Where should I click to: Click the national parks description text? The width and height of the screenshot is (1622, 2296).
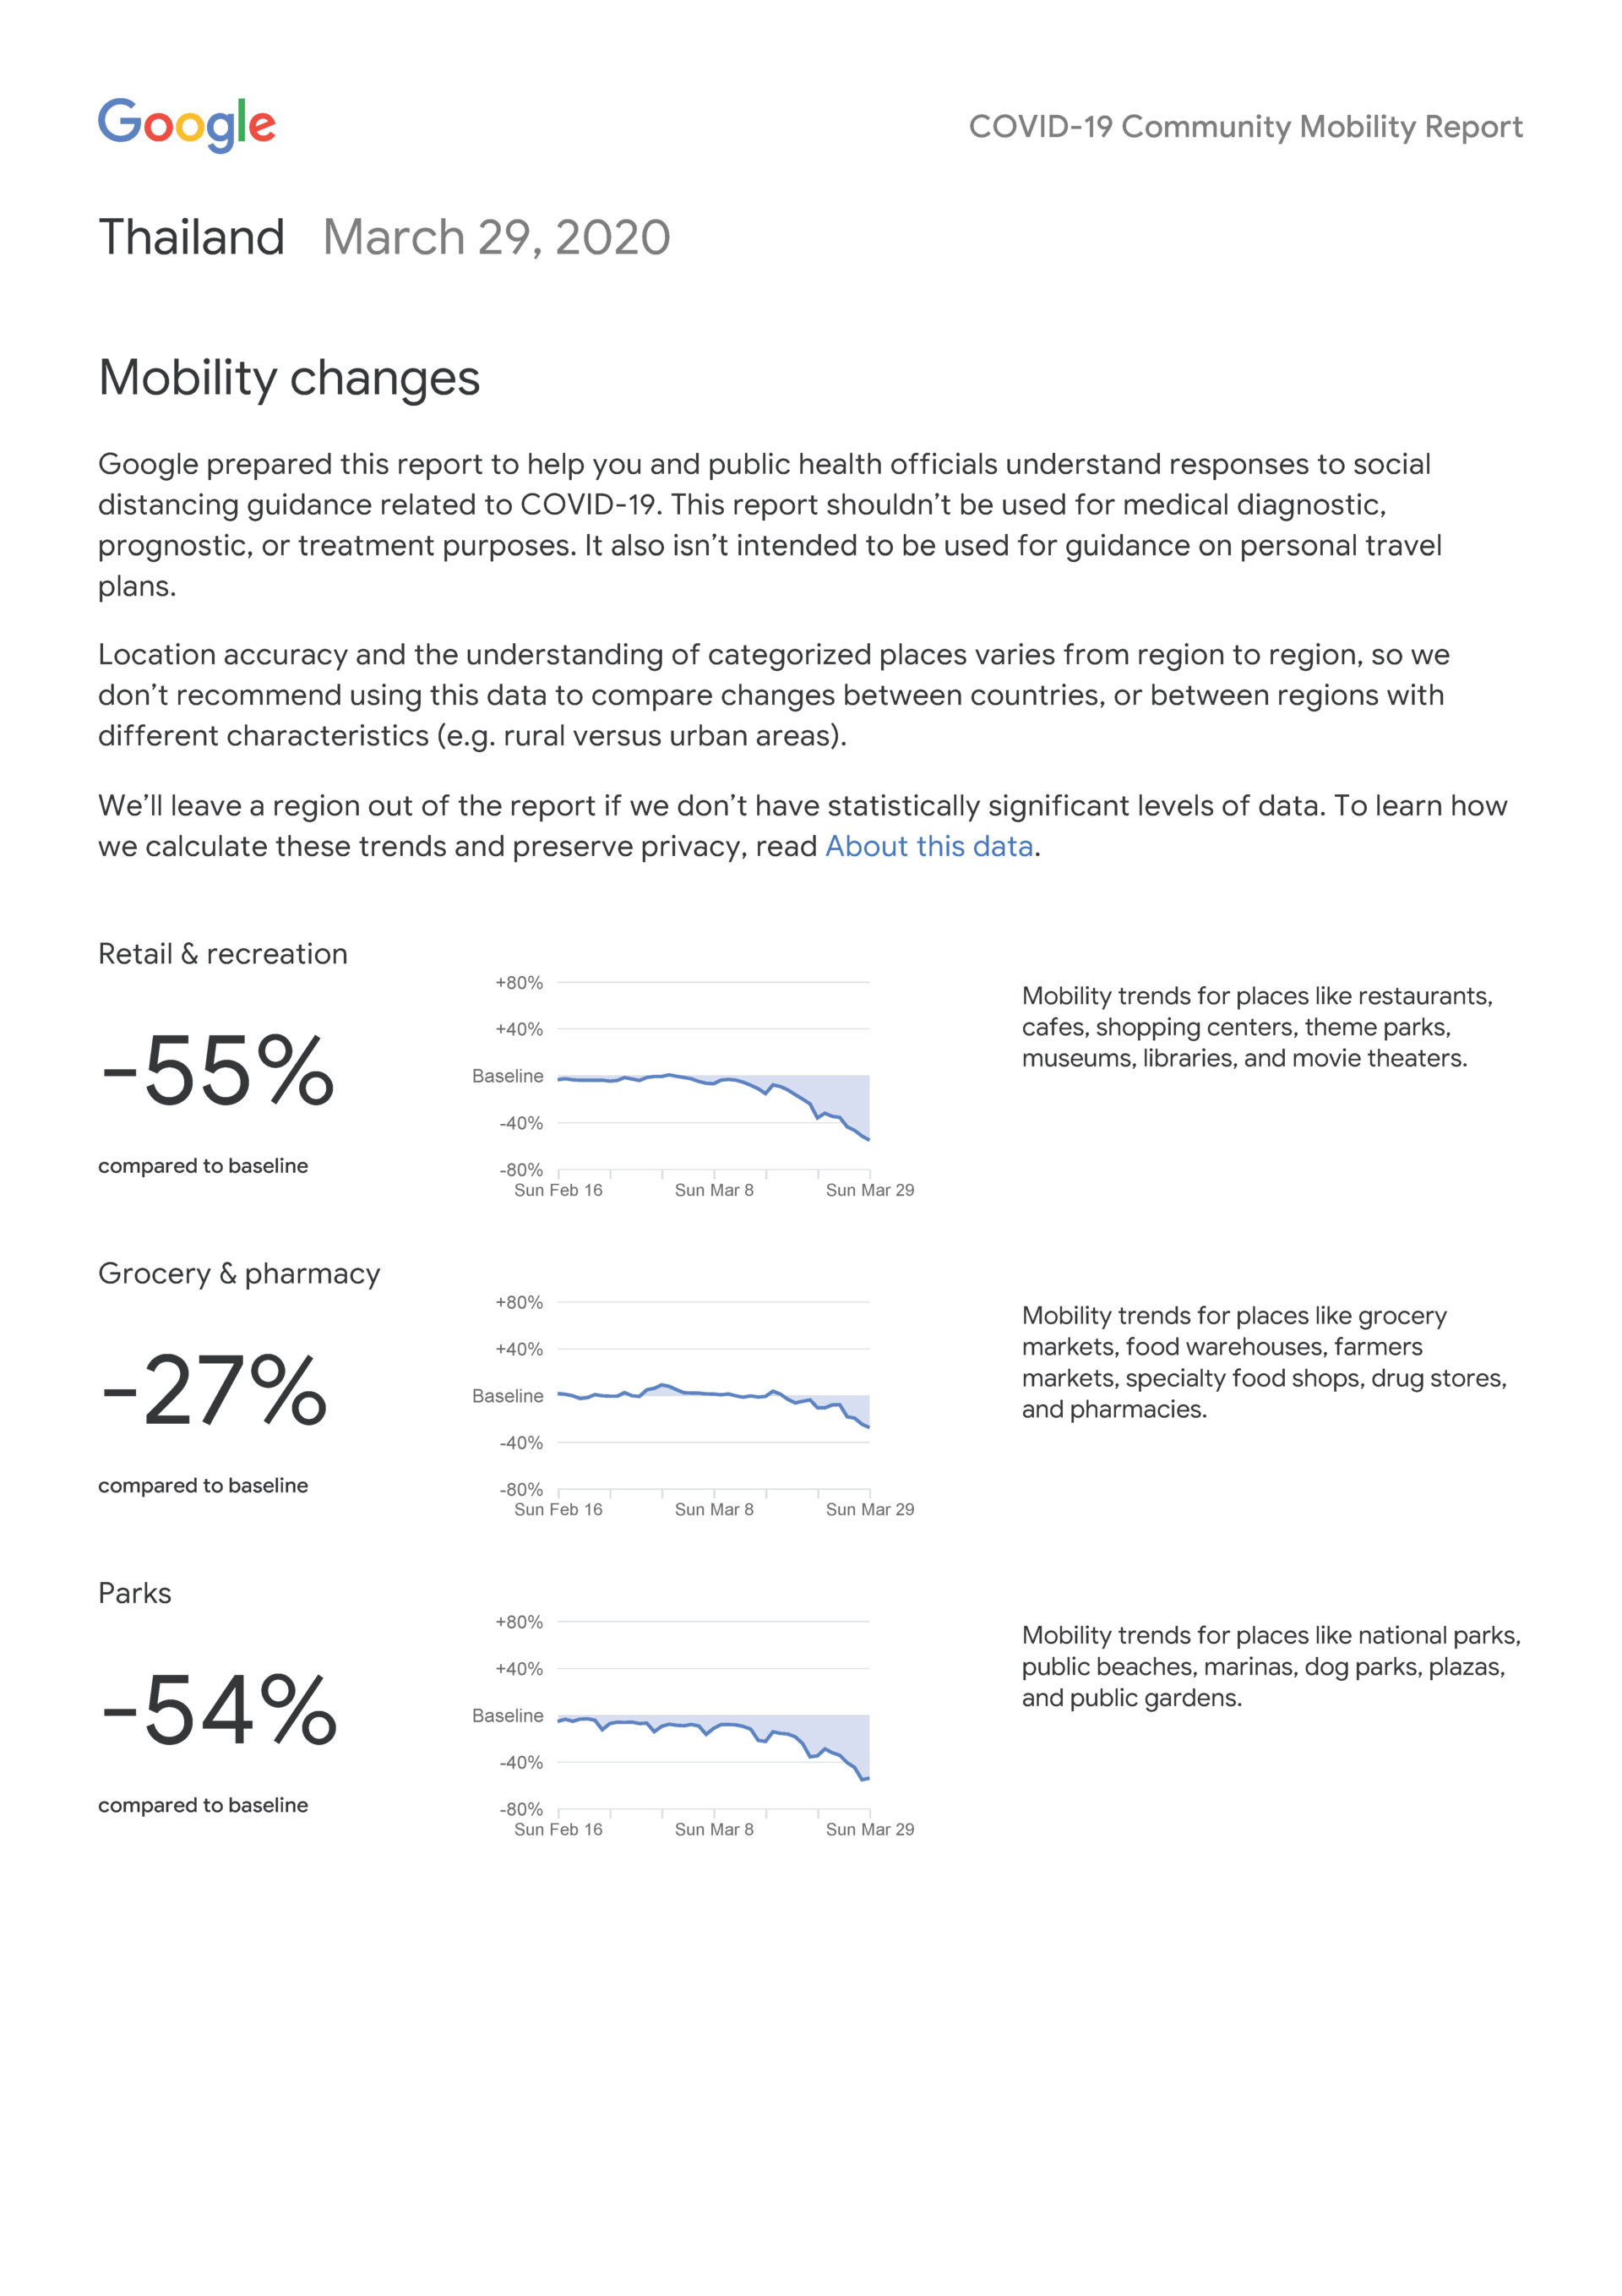coord(1270,1666)
